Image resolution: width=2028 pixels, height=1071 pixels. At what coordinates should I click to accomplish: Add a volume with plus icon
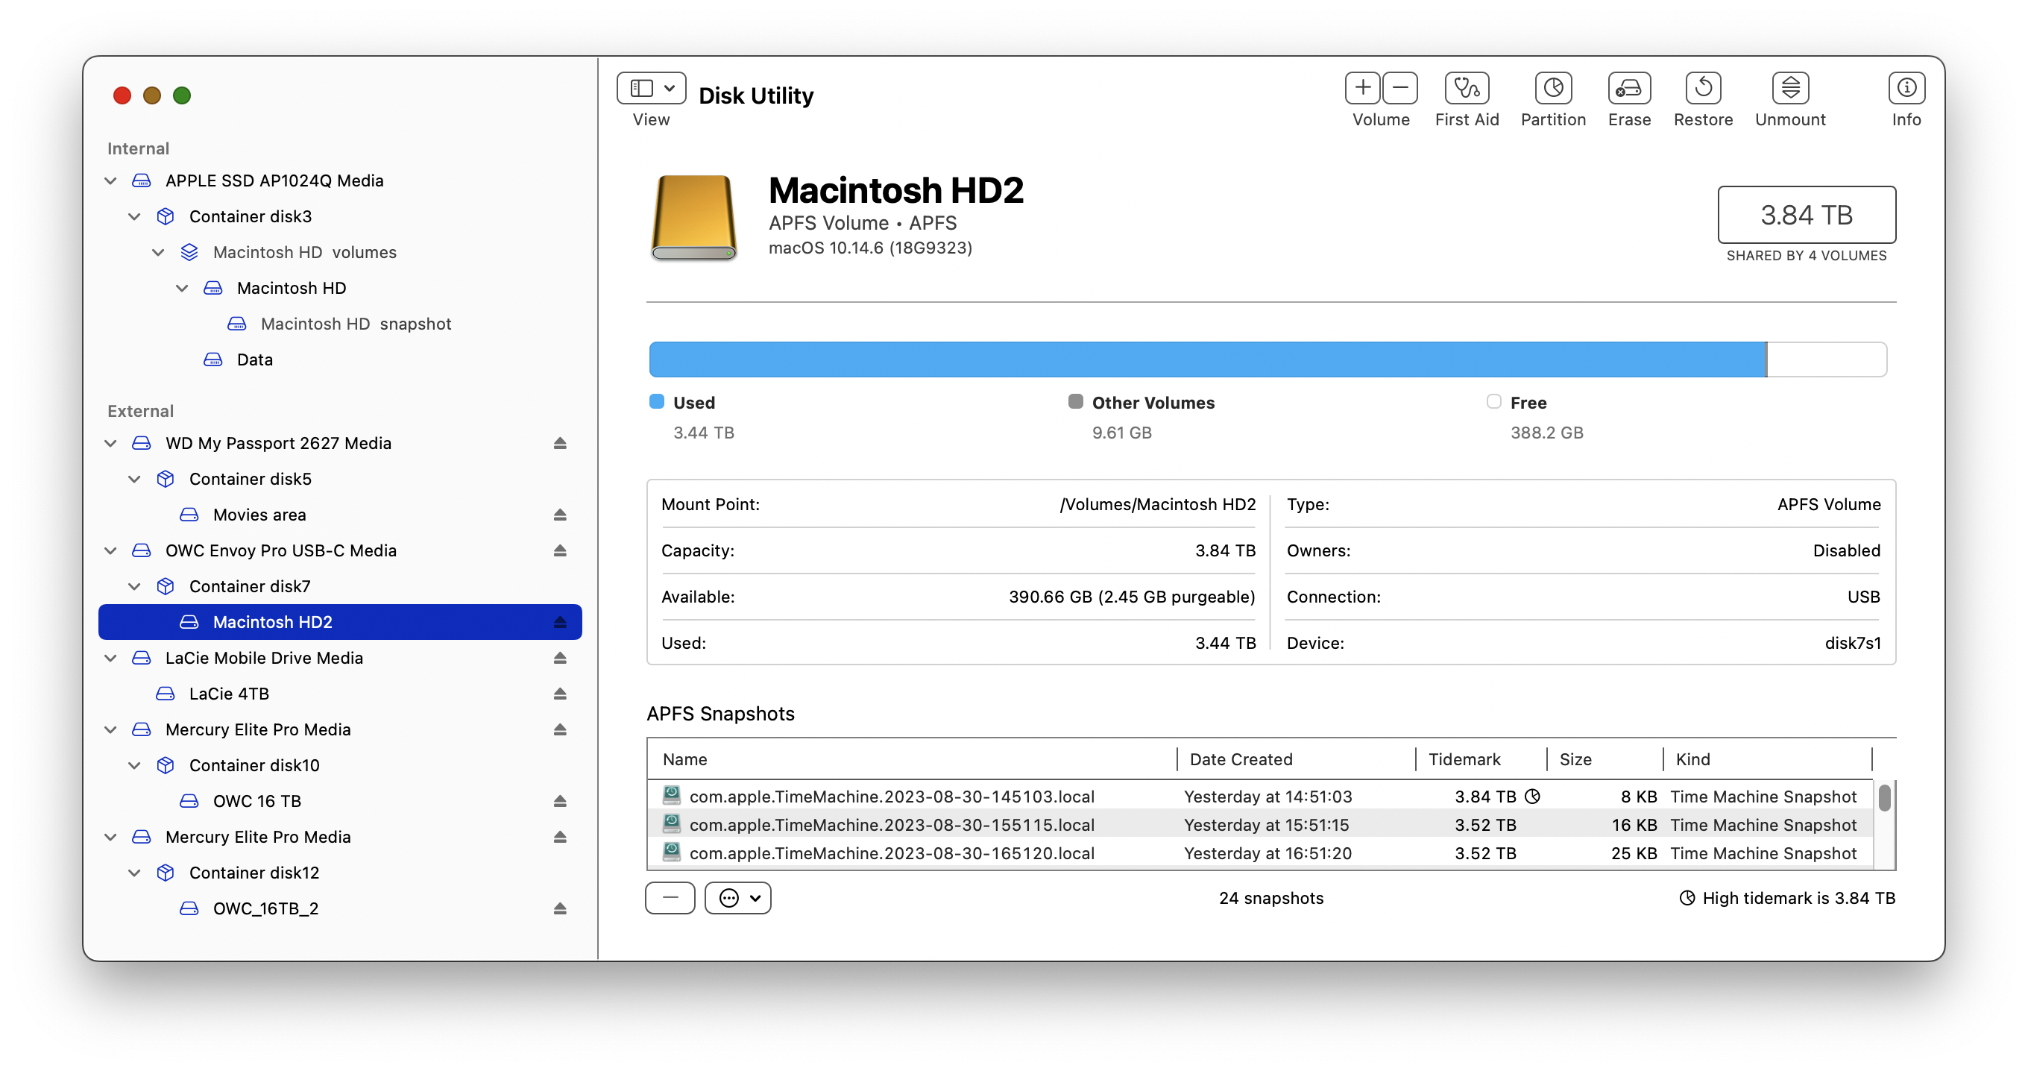pyautogui.click(x=1363, y=88)
